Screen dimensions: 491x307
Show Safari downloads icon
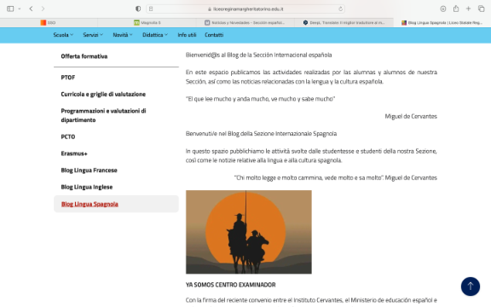[443, 9]
